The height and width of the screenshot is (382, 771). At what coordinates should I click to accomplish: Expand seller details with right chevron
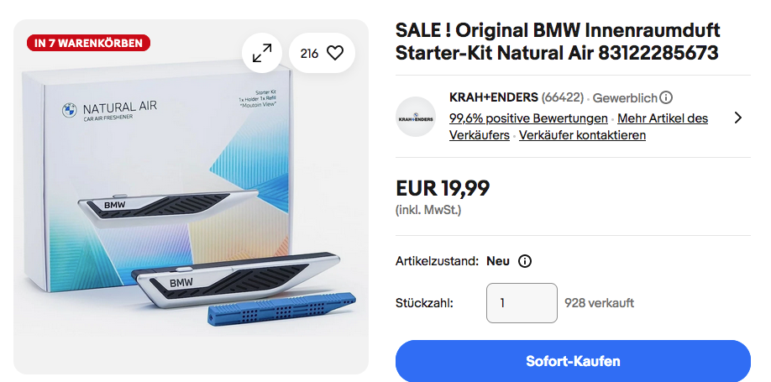(x=738, y=118)
